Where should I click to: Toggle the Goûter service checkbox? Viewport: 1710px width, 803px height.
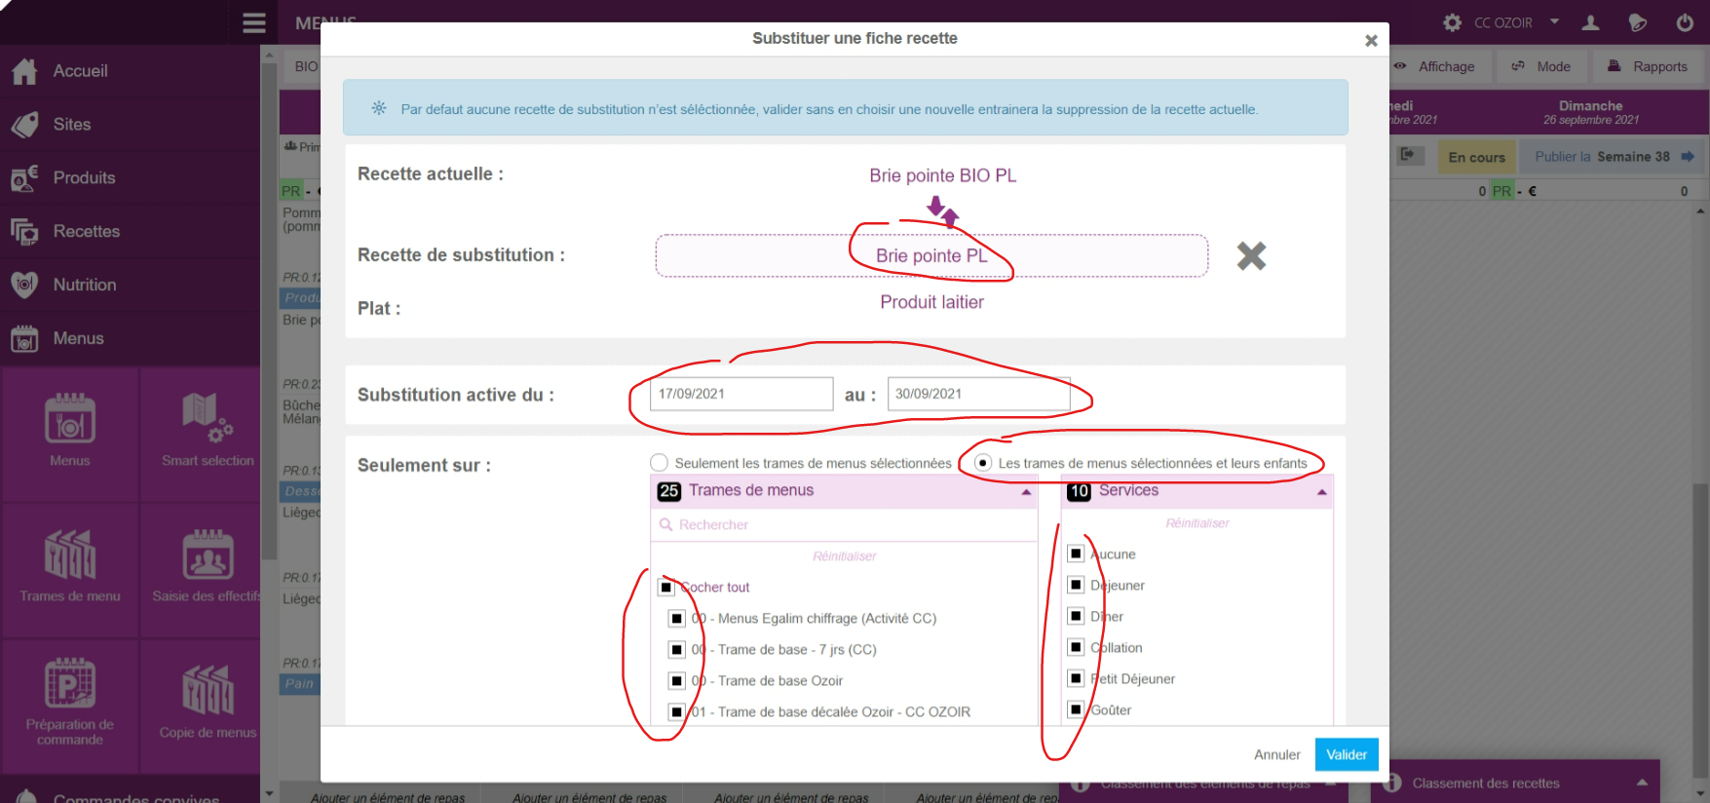point(1076,710)
